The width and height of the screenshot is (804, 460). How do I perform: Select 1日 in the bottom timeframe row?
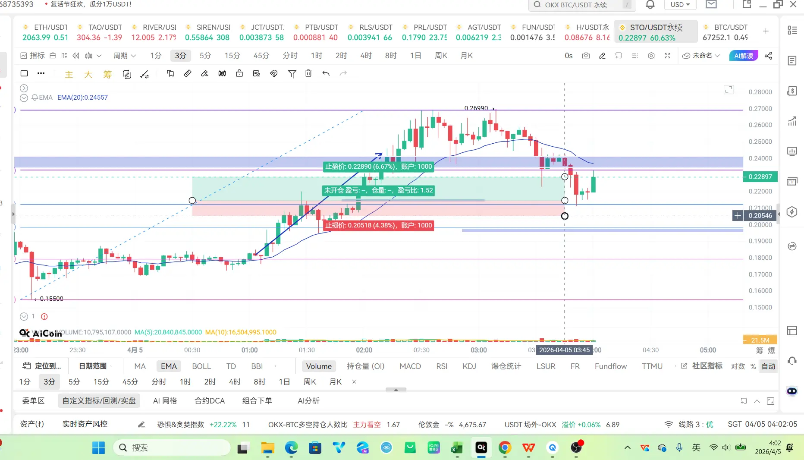[x=284, y=382]
